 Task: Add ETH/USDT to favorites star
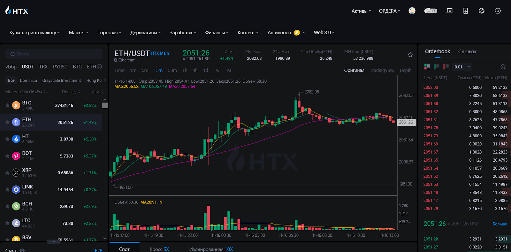coord(410,55)
